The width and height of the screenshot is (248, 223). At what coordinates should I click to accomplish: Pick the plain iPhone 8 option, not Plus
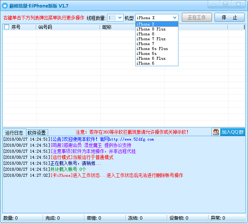coord(157,34)
